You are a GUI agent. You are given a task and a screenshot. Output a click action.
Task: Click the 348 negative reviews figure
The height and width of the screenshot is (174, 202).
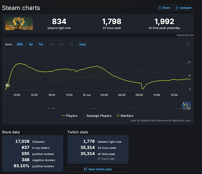click(x=25, y=160)
